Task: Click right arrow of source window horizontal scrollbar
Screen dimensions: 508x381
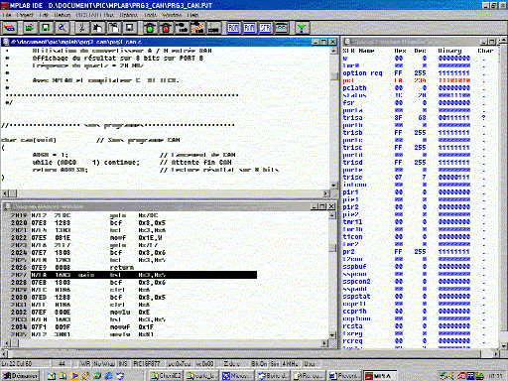Action: 326,193
